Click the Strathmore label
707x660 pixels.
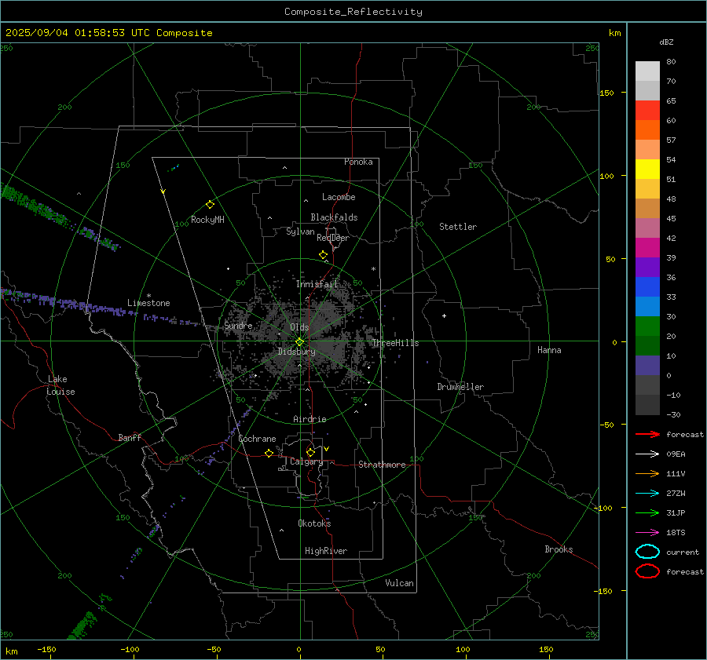click(x=382, y=465)
